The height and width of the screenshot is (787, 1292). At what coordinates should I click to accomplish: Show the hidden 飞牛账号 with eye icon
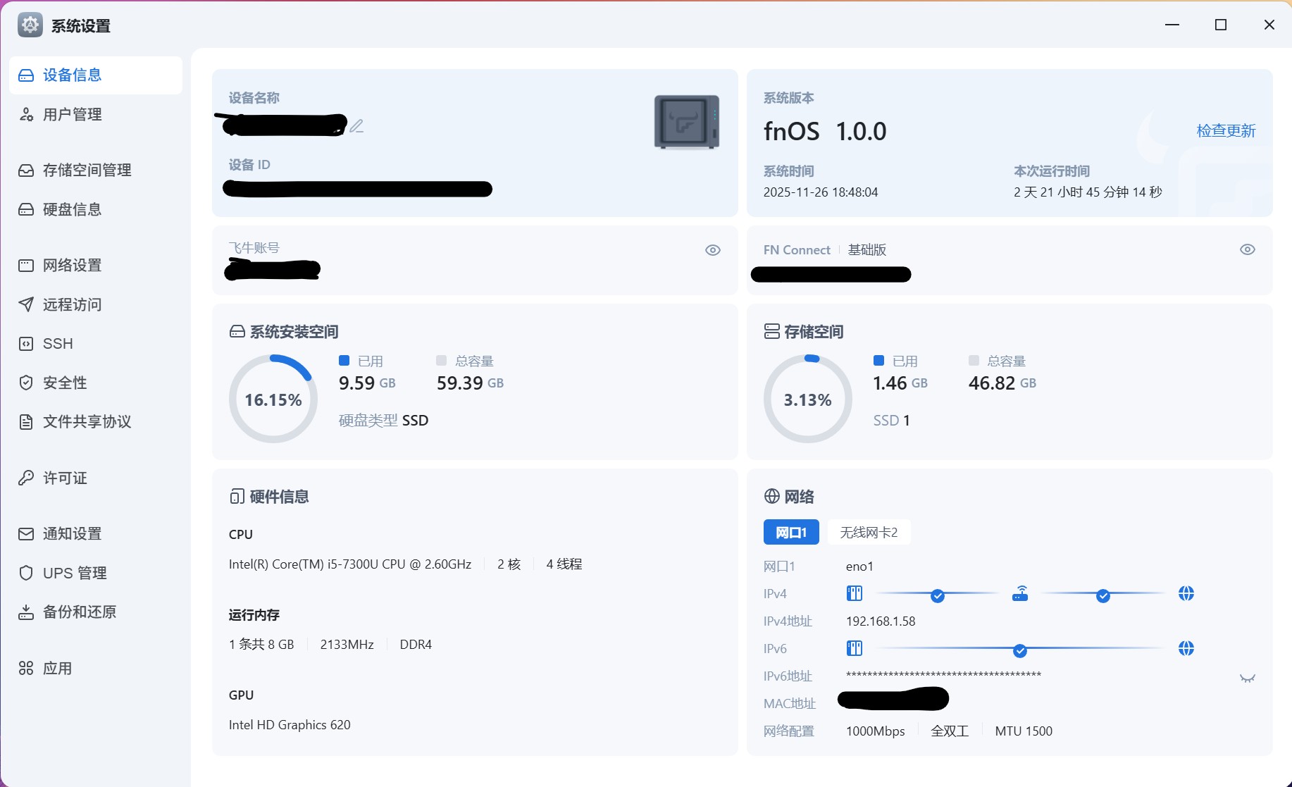point(713,250)
